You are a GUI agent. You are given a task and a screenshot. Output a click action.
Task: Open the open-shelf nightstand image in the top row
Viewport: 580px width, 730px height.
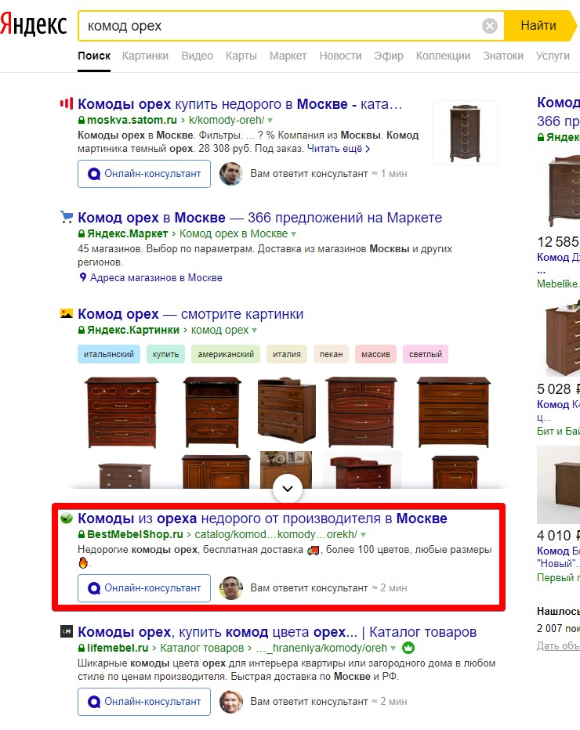[x=212, y=413]
